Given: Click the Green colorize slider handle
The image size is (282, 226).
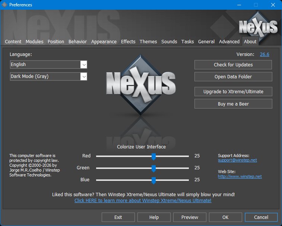Looking at the screenshot, I should 153,168.
